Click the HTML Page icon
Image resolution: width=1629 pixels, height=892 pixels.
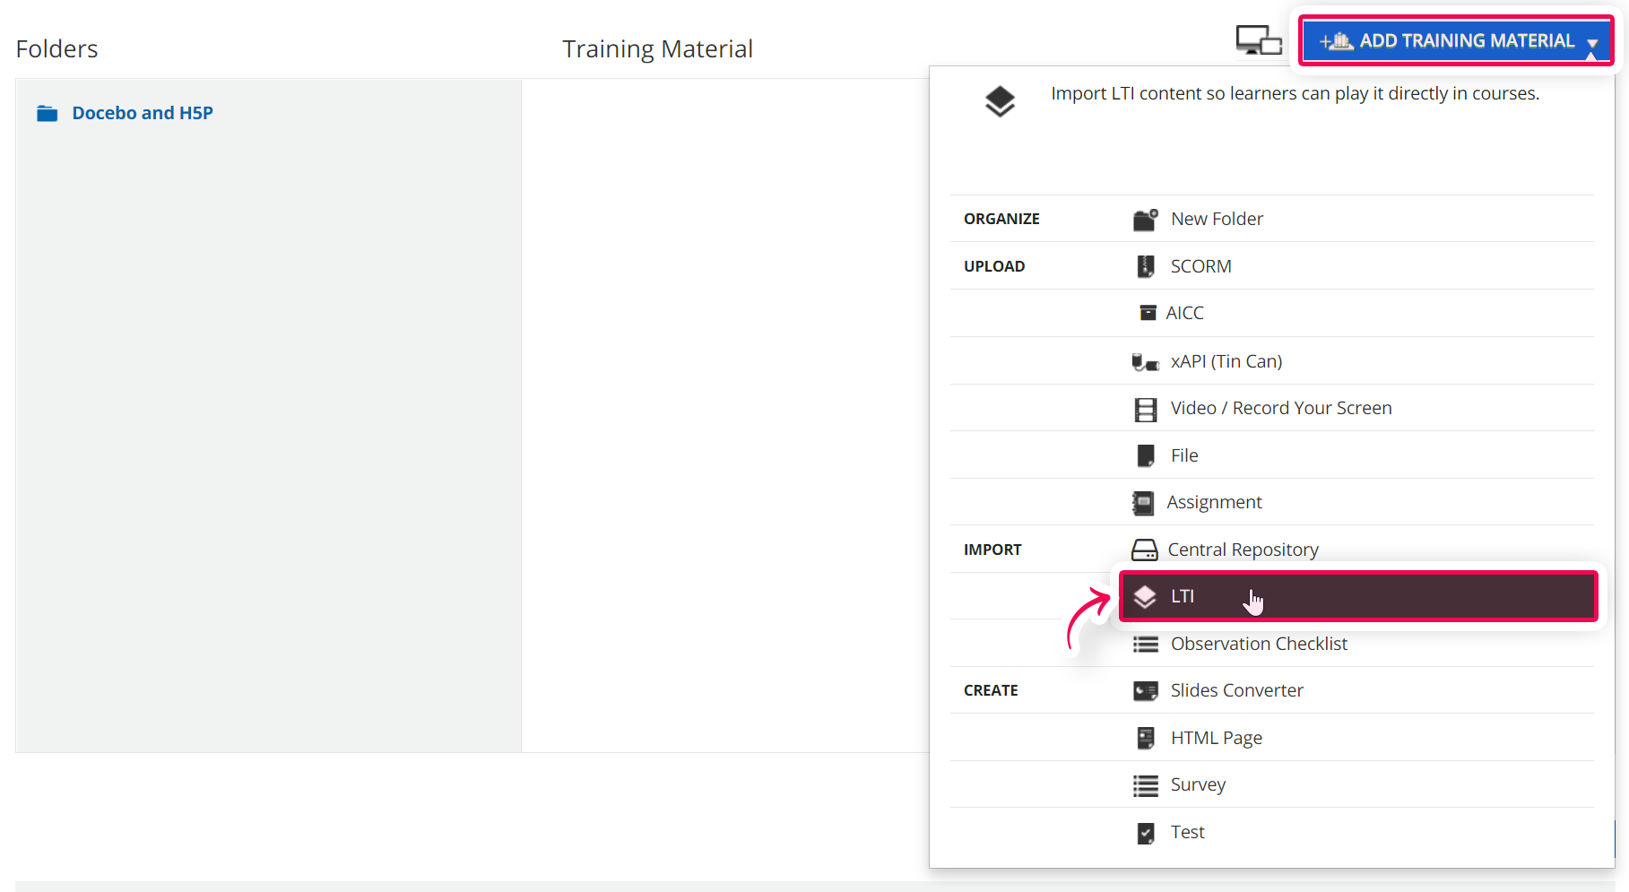point(1146,738)
